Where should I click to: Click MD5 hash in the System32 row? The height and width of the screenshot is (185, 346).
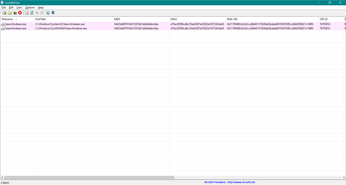pyautogui.click(x=136, y=24)
